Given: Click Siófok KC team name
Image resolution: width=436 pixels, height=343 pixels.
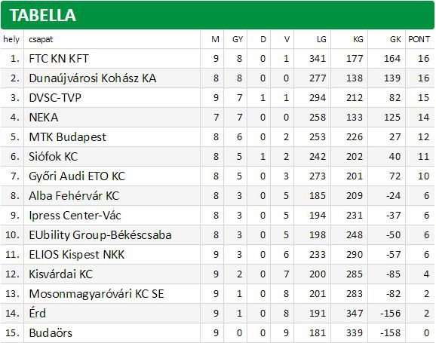Looking at the screenshot, I should click(x=53, y=157).
